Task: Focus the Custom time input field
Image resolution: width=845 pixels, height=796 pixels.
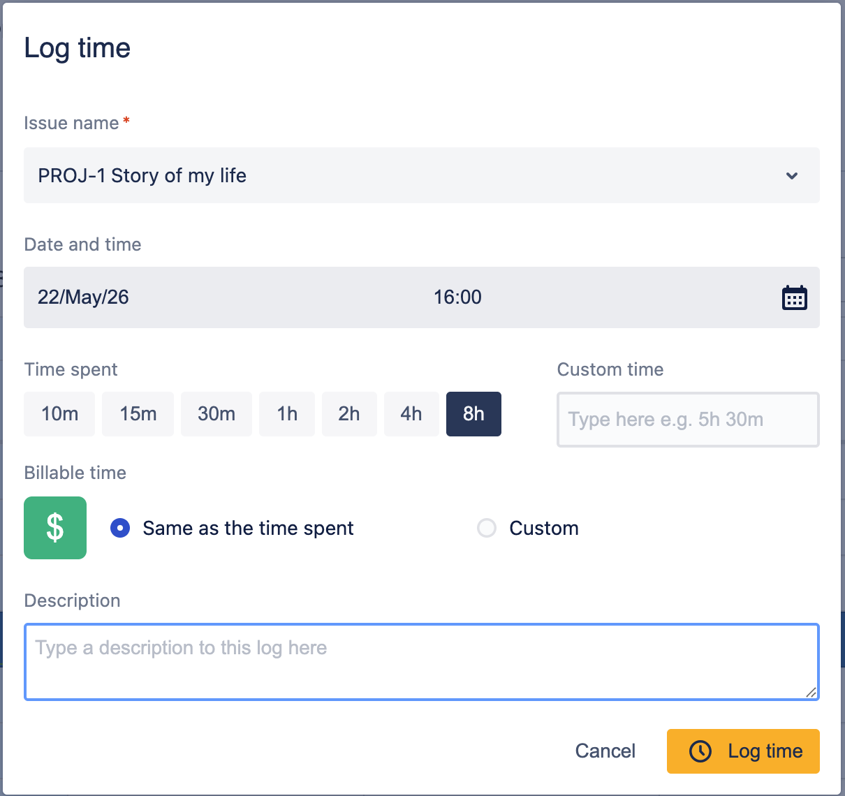Action: point(688,420)
